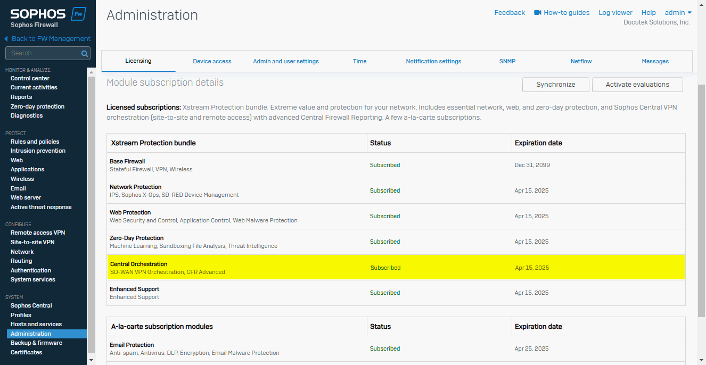This screenshot has width=706, height=365.
Task: Click the Sophos Firewall logo
Action: [x=48, y=18]
